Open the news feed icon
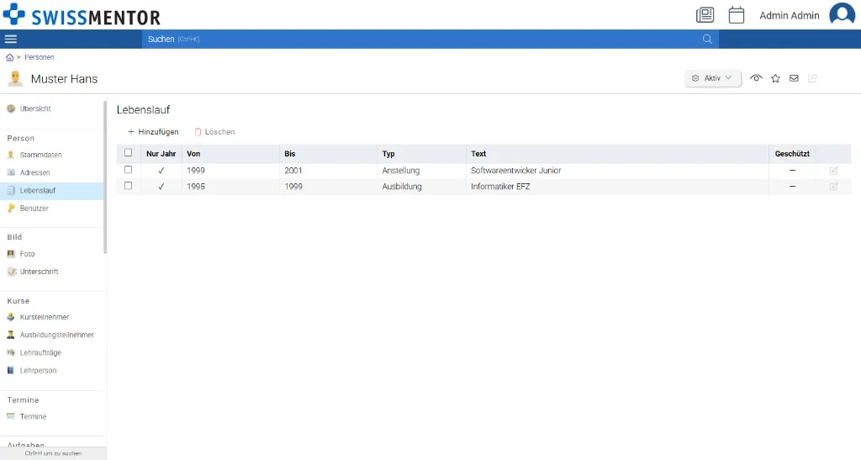The image size is (861, 460). (705, 15)
